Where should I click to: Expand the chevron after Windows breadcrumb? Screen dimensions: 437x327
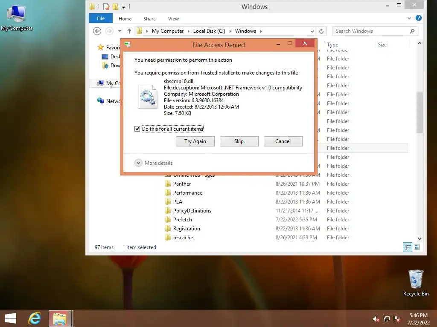tap(261, 31)
